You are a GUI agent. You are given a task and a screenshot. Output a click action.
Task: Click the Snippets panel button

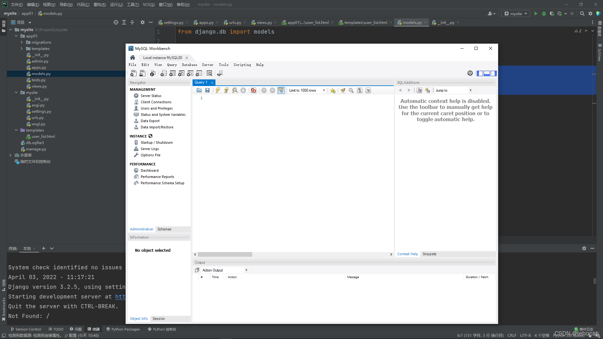[429, 254]
